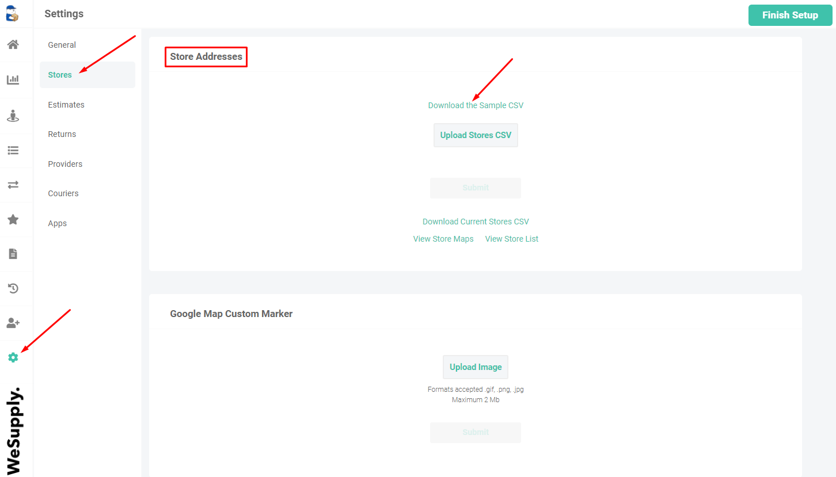
Task: Select the Stores settings menu item
Action: (x=88, y=75)
